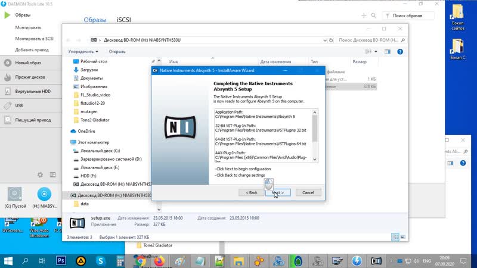Viewport: 477px width, 268px height.
Task: Select the empty (G:) virtual drive
Action: (15, 198)
